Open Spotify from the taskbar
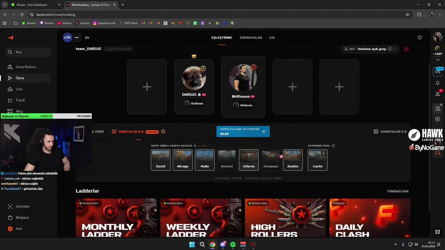Screen dimensions: 445x250 (x=233, y=244)
